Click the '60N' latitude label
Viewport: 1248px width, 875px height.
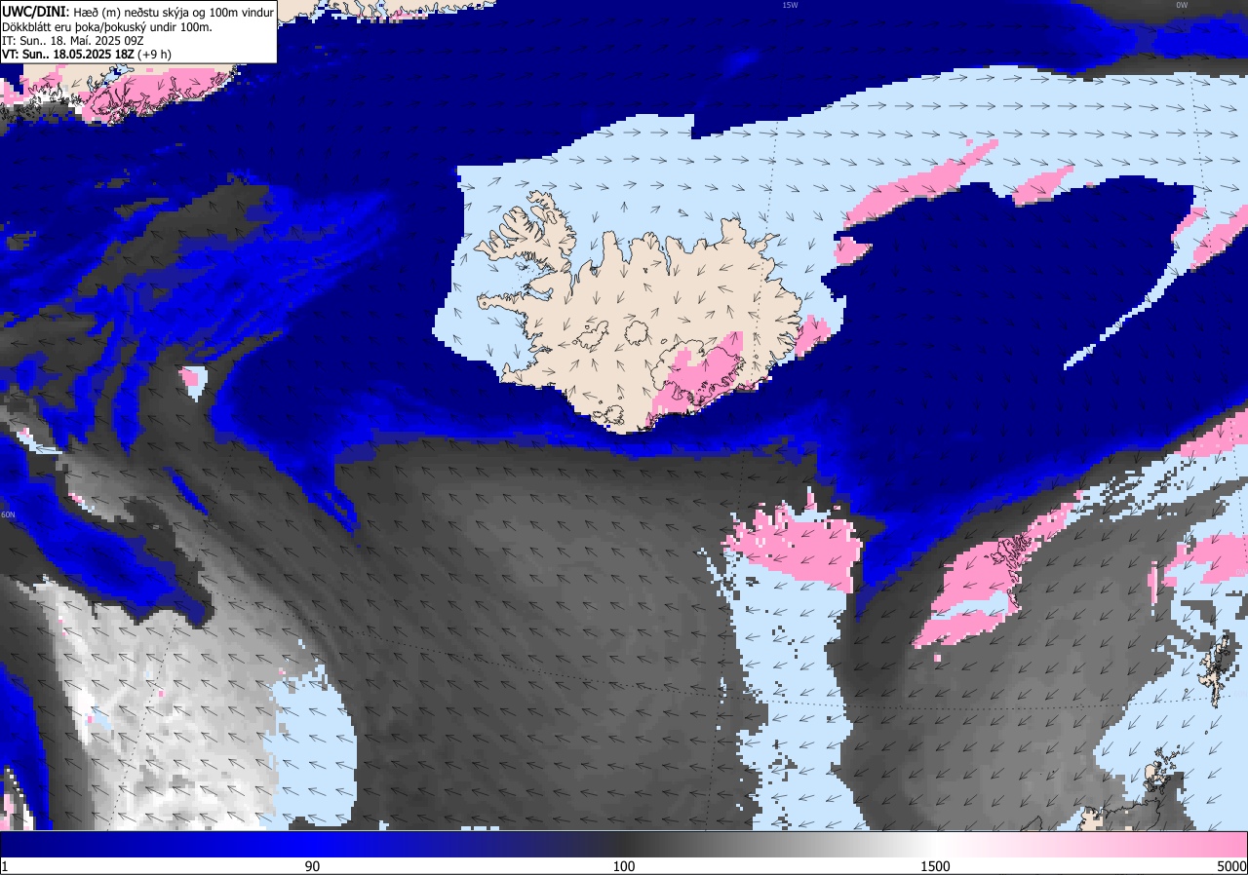tap(8, 514)
